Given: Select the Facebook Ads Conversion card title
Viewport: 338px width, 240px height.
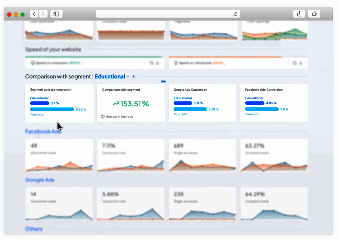Looking at the screenshot, I should pos(264,90).
